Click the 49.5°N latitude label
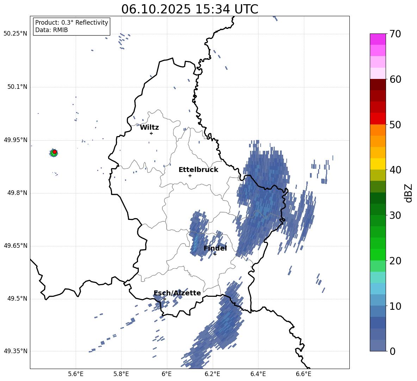This screenshot has height=381, width=417. pos(17,299)
